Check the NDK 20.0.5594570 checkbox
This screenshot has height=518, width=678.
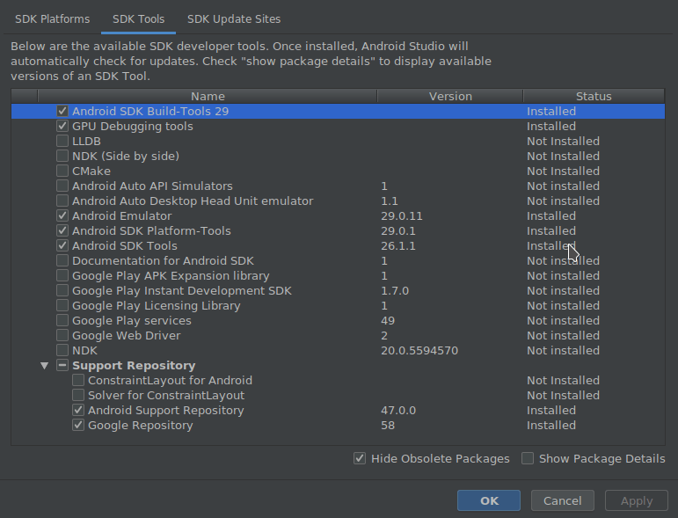click(x=62, y=350)
